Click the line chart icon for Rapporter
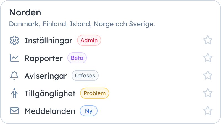Screen dimensions: 221x124 [14, 58]
